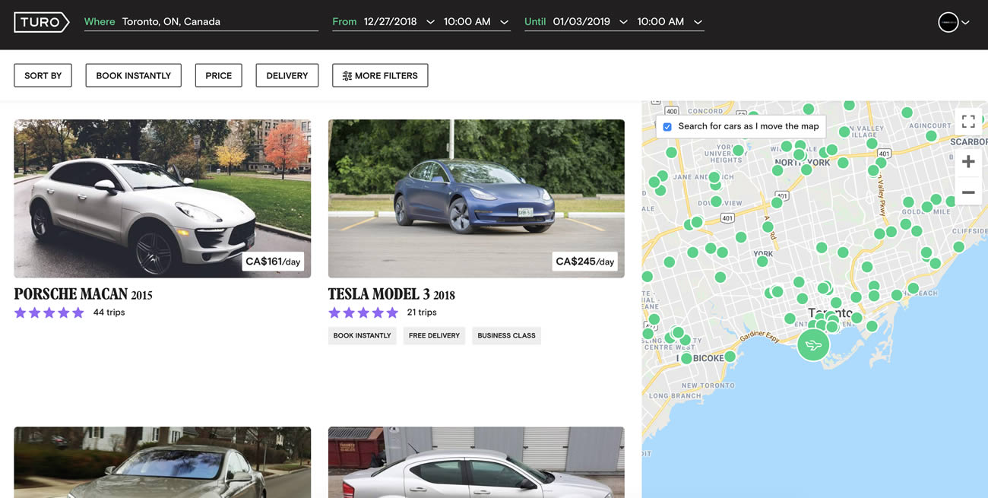
Task: Click the 44 trips text
Action: [109, 312]
